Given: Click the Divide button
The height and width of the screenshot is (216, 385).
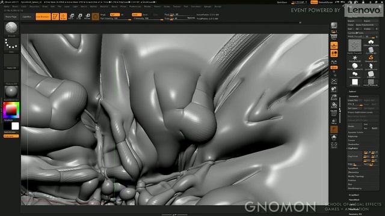Looking at the screenshot, I should (x=354, y=127).
